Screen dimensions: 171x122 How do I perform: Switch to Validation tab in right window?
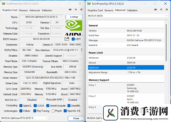132,10
